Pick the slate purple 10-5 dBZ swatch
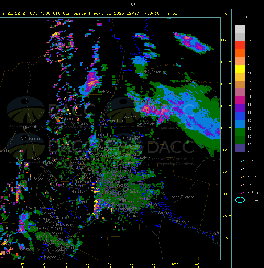 click(240, 148)
